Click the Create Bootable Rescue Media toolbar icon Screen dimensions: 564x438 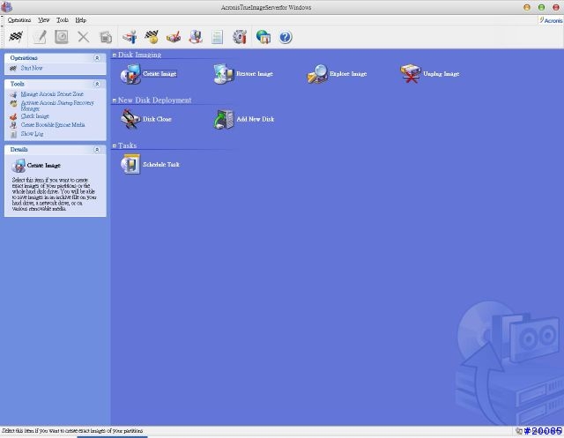[x=196, y=37]
